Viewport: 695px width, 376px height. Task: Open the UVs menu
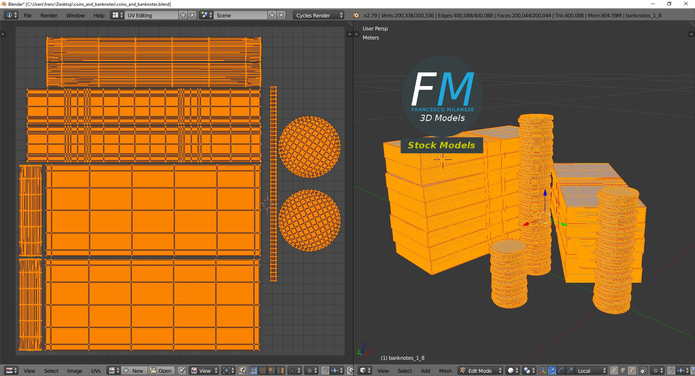click(x=96, y=371)
